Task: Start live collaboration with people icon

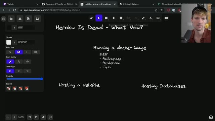Action: coord(37,19)
